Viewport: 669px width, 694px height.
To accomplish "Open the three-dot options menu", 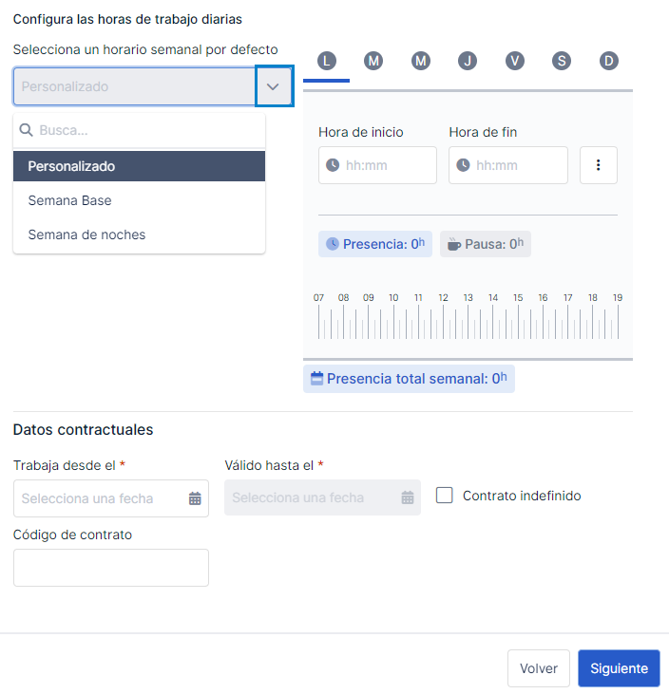I will (x=598, y=165).
